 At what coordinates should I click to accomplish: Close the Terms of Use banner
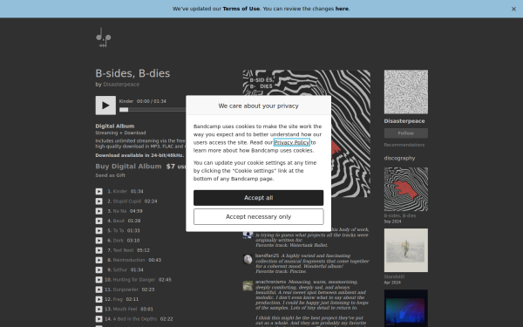(513, 9)
